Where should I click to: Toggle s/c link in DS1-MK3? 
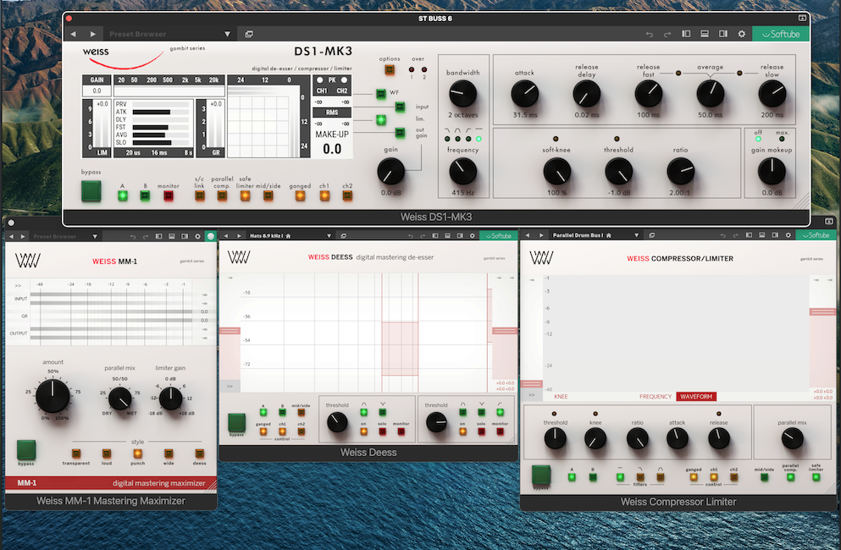click(x=200, y=195)
